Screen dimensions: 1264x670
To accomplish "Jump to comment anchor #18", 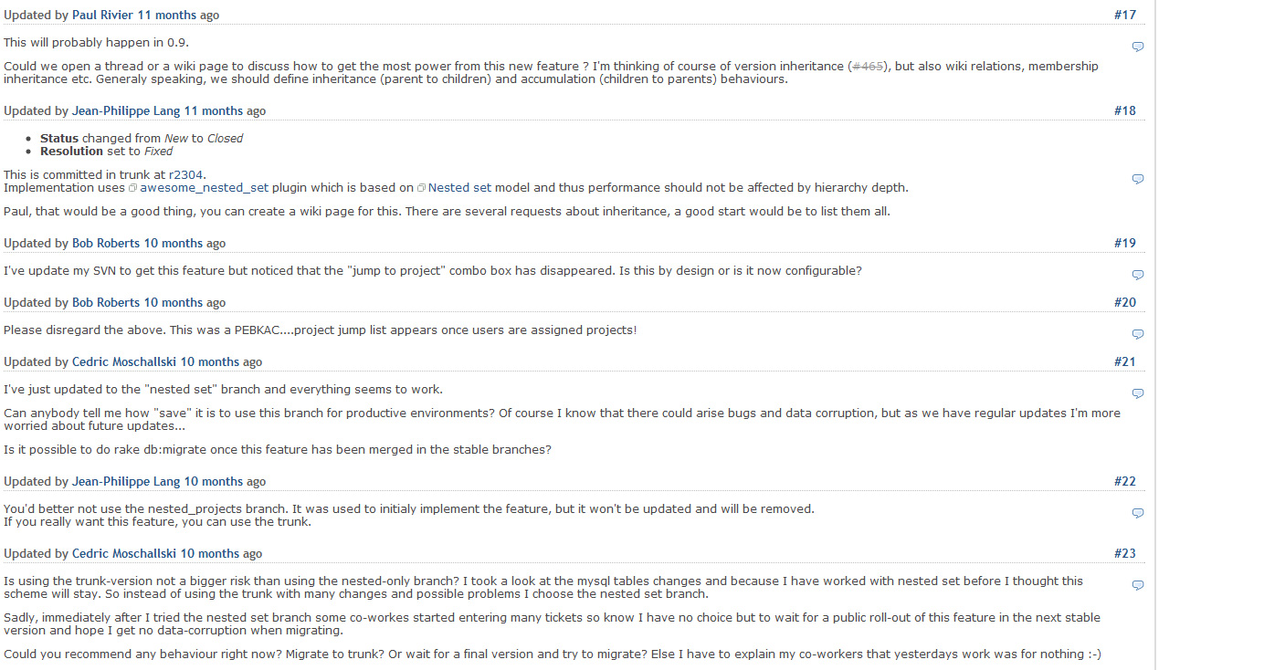I will [x=1125, y=110].
